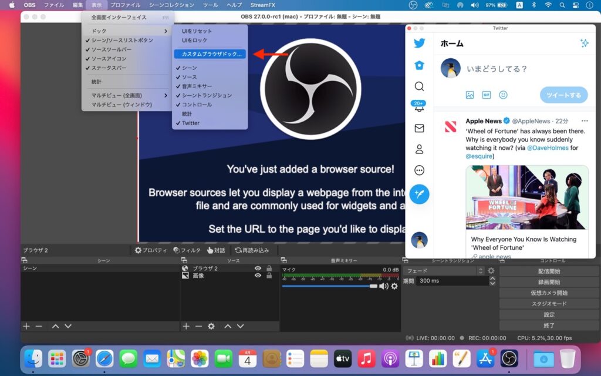The height and width of the screenshot is (376, 601).
Task: Add a new source with the plus icon
Action: click(x=185, y=326)
